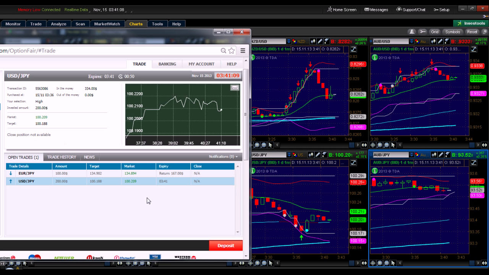Open the Messages envelope link

(x=376, y=10)
